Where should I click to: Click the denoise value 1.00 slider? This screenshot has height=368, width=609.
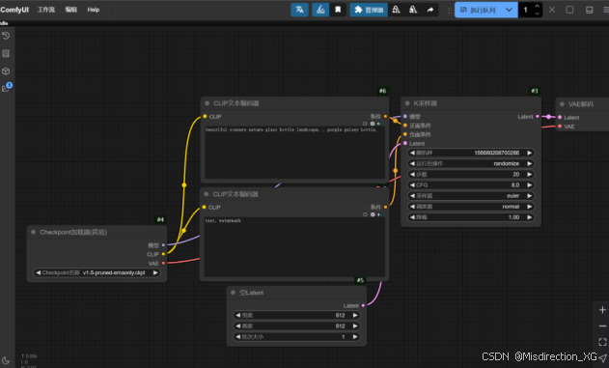[471, 217]
